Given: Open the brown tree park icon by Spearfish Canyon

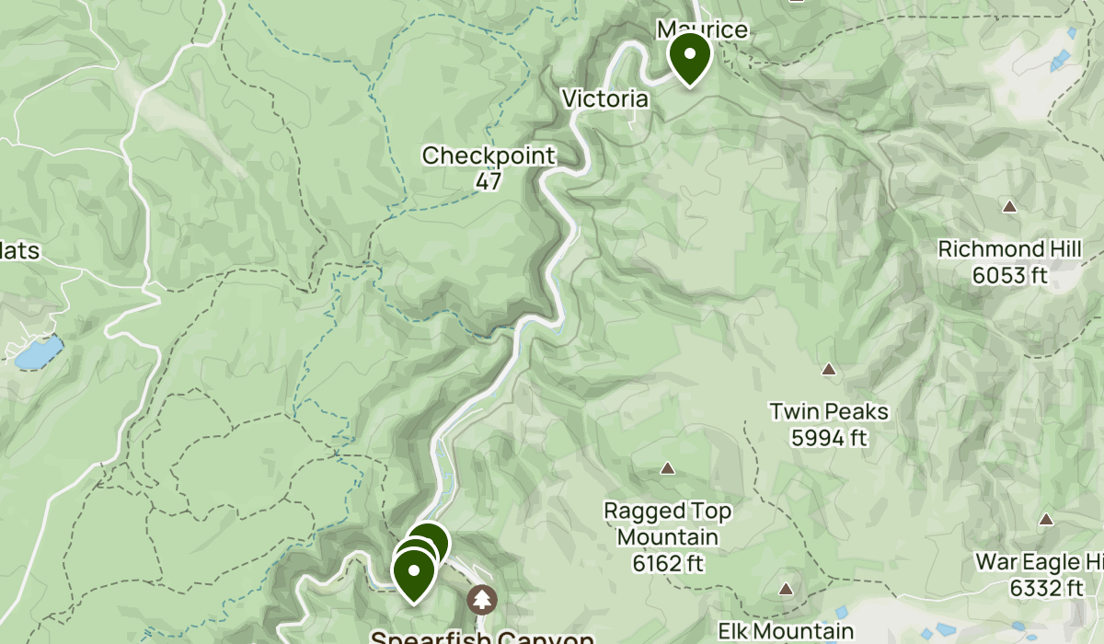Looking at the screenshot, I should coord(481,601).
